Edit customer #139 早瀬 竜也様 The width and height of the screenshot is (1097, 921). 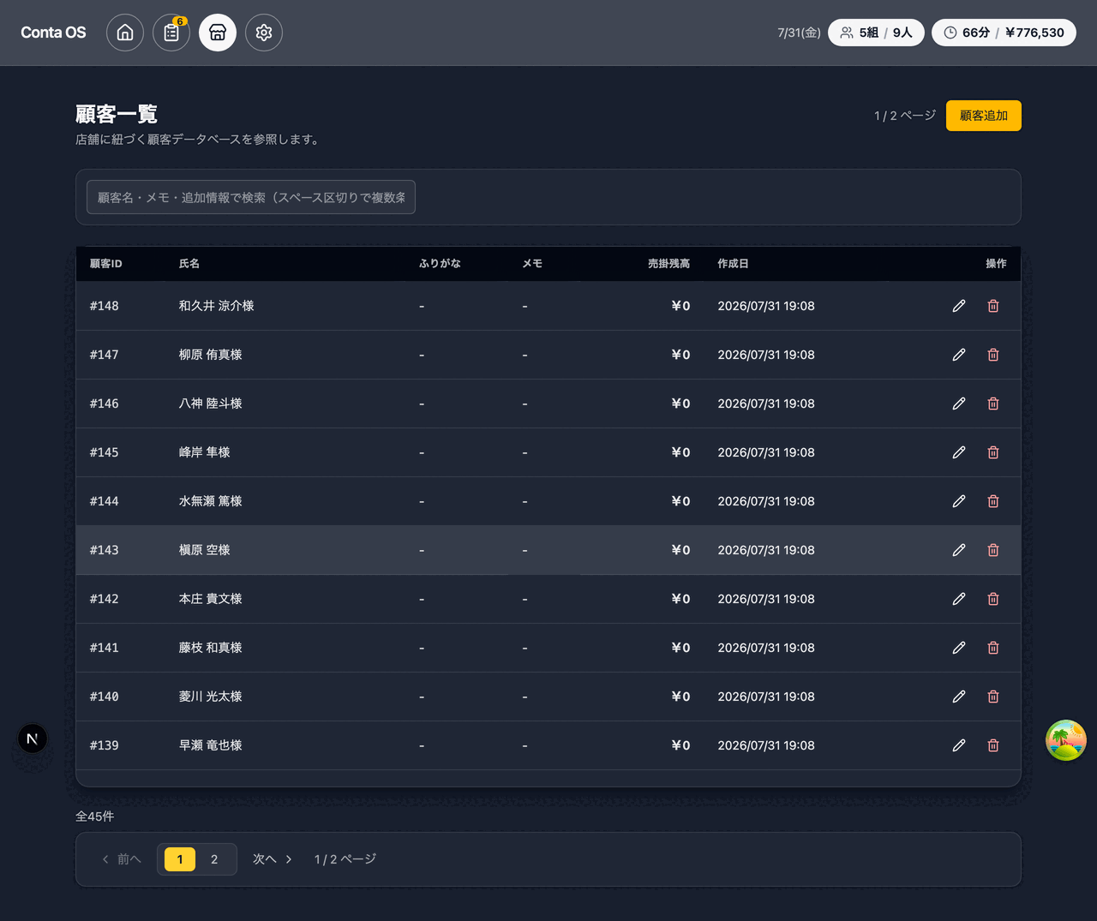(959, 745)
